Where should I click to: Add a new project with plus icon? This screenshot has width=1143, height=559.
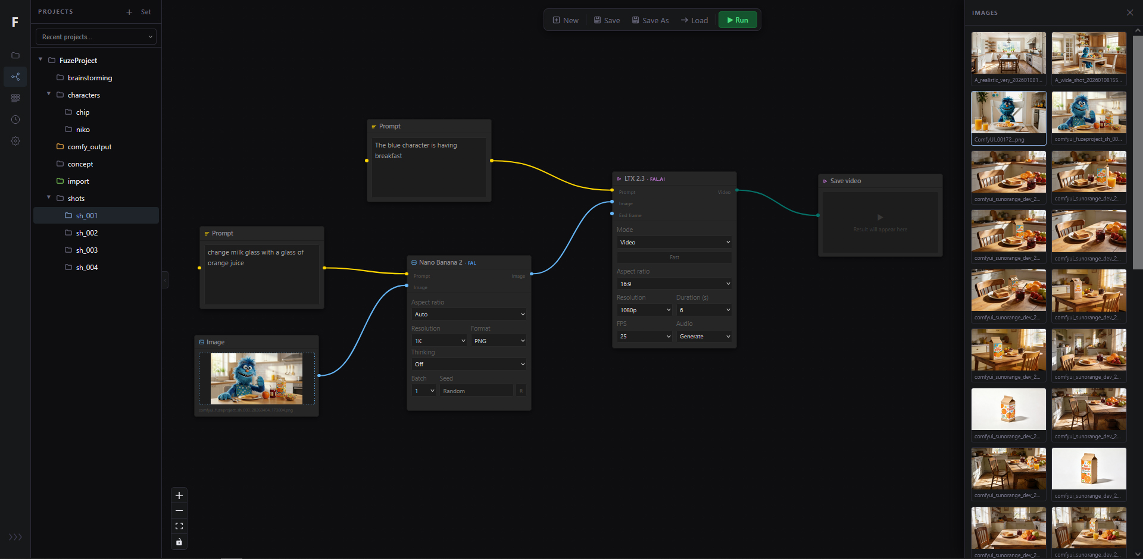coord(129,12)
